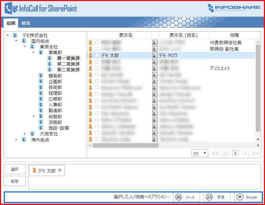The height and width of the screenshot is (205, 265).
Task: Tick the checkbox for 取締役 副社長 row
Action: point(97,49)
